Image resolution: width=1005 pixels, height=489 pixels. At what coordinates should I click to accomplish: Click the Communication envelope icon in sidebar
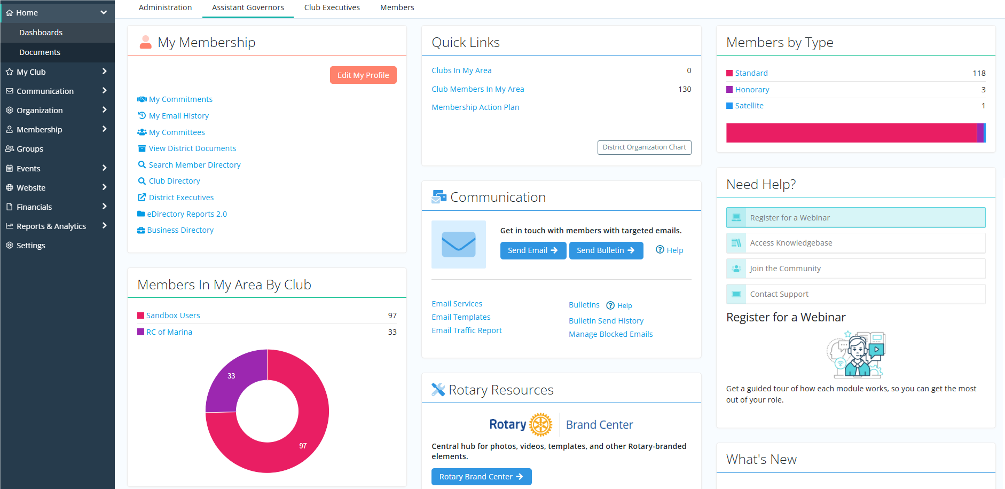[x=10, y=91]
